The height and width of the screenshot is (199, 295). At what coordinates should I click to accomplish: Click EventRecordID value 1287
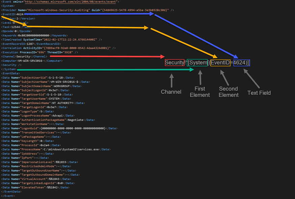(30, 44)
